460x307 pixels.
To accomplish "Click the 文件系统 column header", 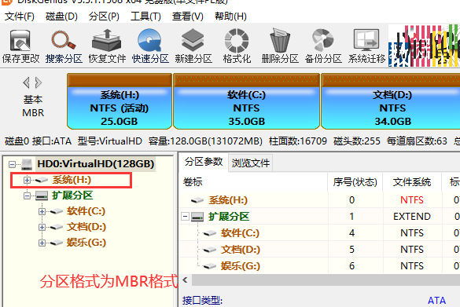I will click(412, 182).
